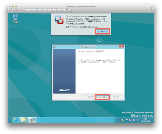Open the clock showing 8:53
Image resolution: width=162 pixels, height=134 pixels.
(145, 120)
